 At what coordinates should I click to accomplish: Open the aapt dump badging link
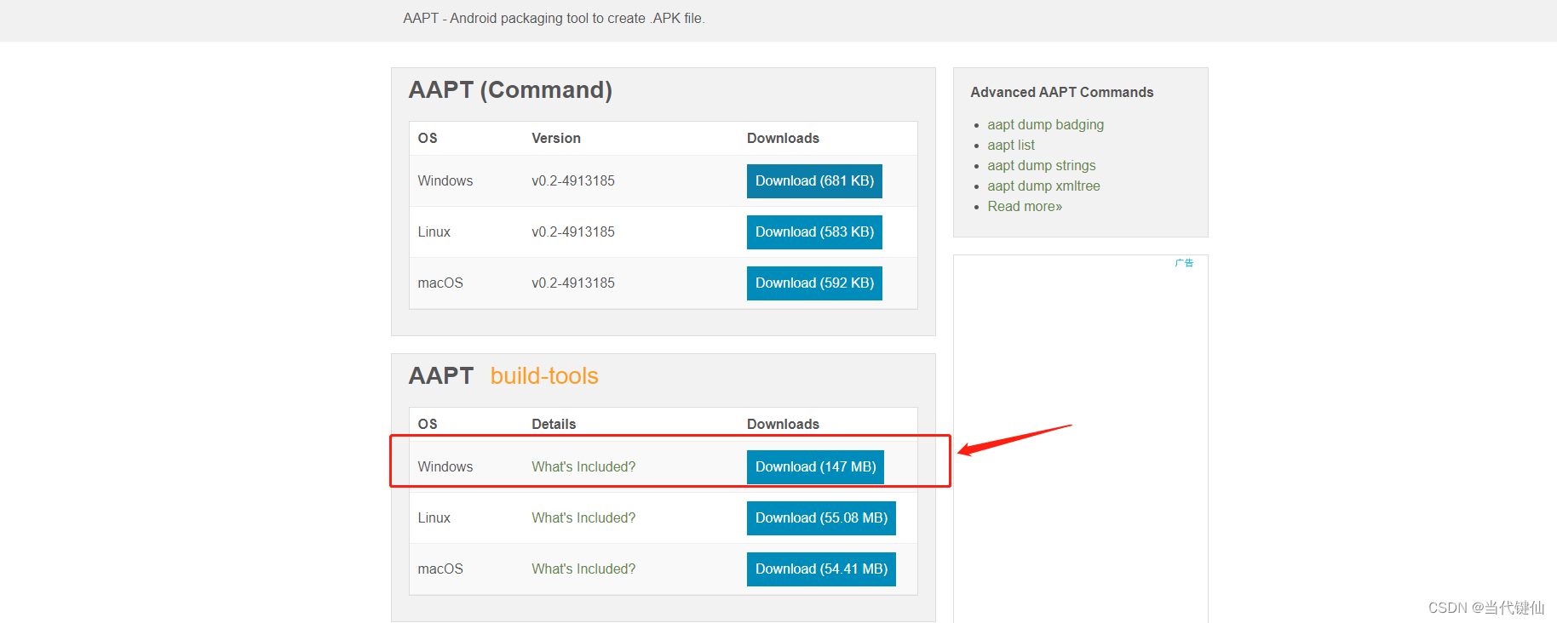click(1045, 125)
